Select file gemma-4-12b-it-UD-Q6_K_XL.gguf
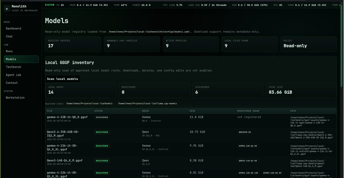 pos(62,147)
